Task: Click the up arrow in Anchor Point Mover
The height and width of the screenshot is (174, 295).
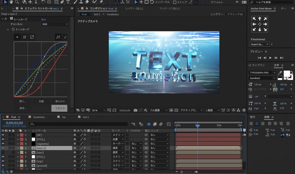Action: point(260,19)
